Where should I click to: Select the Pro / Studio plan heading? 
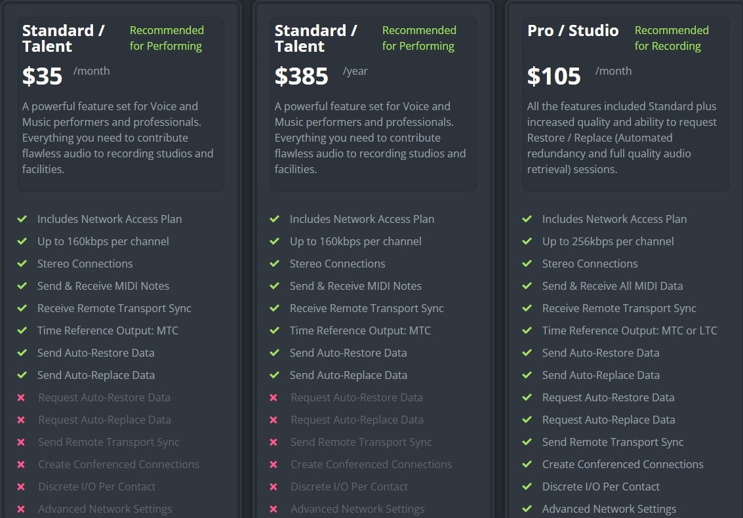572,31
